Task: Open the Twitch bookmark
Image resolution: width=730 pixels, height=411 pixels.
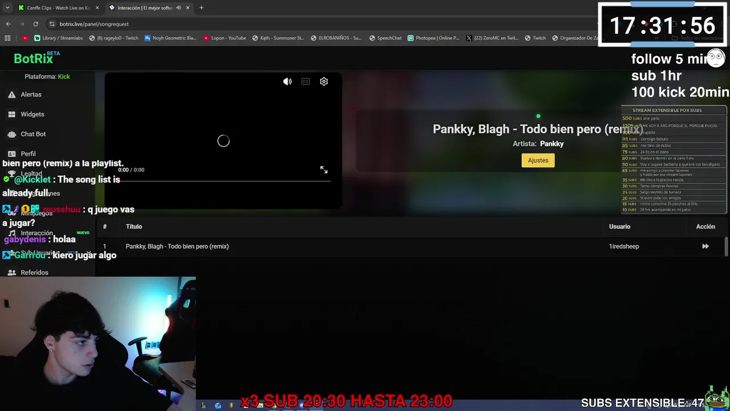Action: pos(535,38)
